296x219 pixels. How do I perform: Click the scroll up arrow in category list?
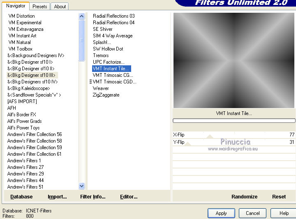pyautogui.click(x=81, y=16)
